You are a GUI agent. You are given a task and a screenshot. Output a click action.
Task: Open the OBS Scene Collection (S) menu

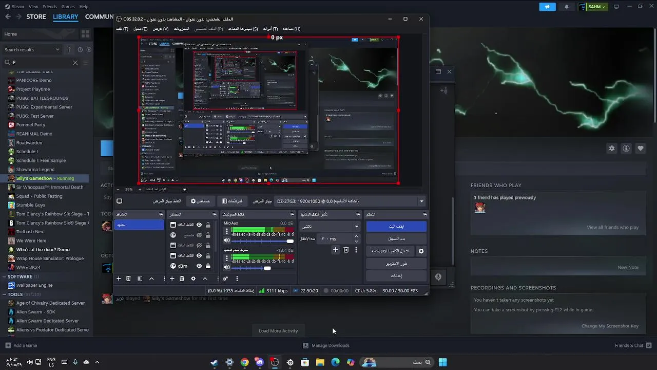point(243,29)
